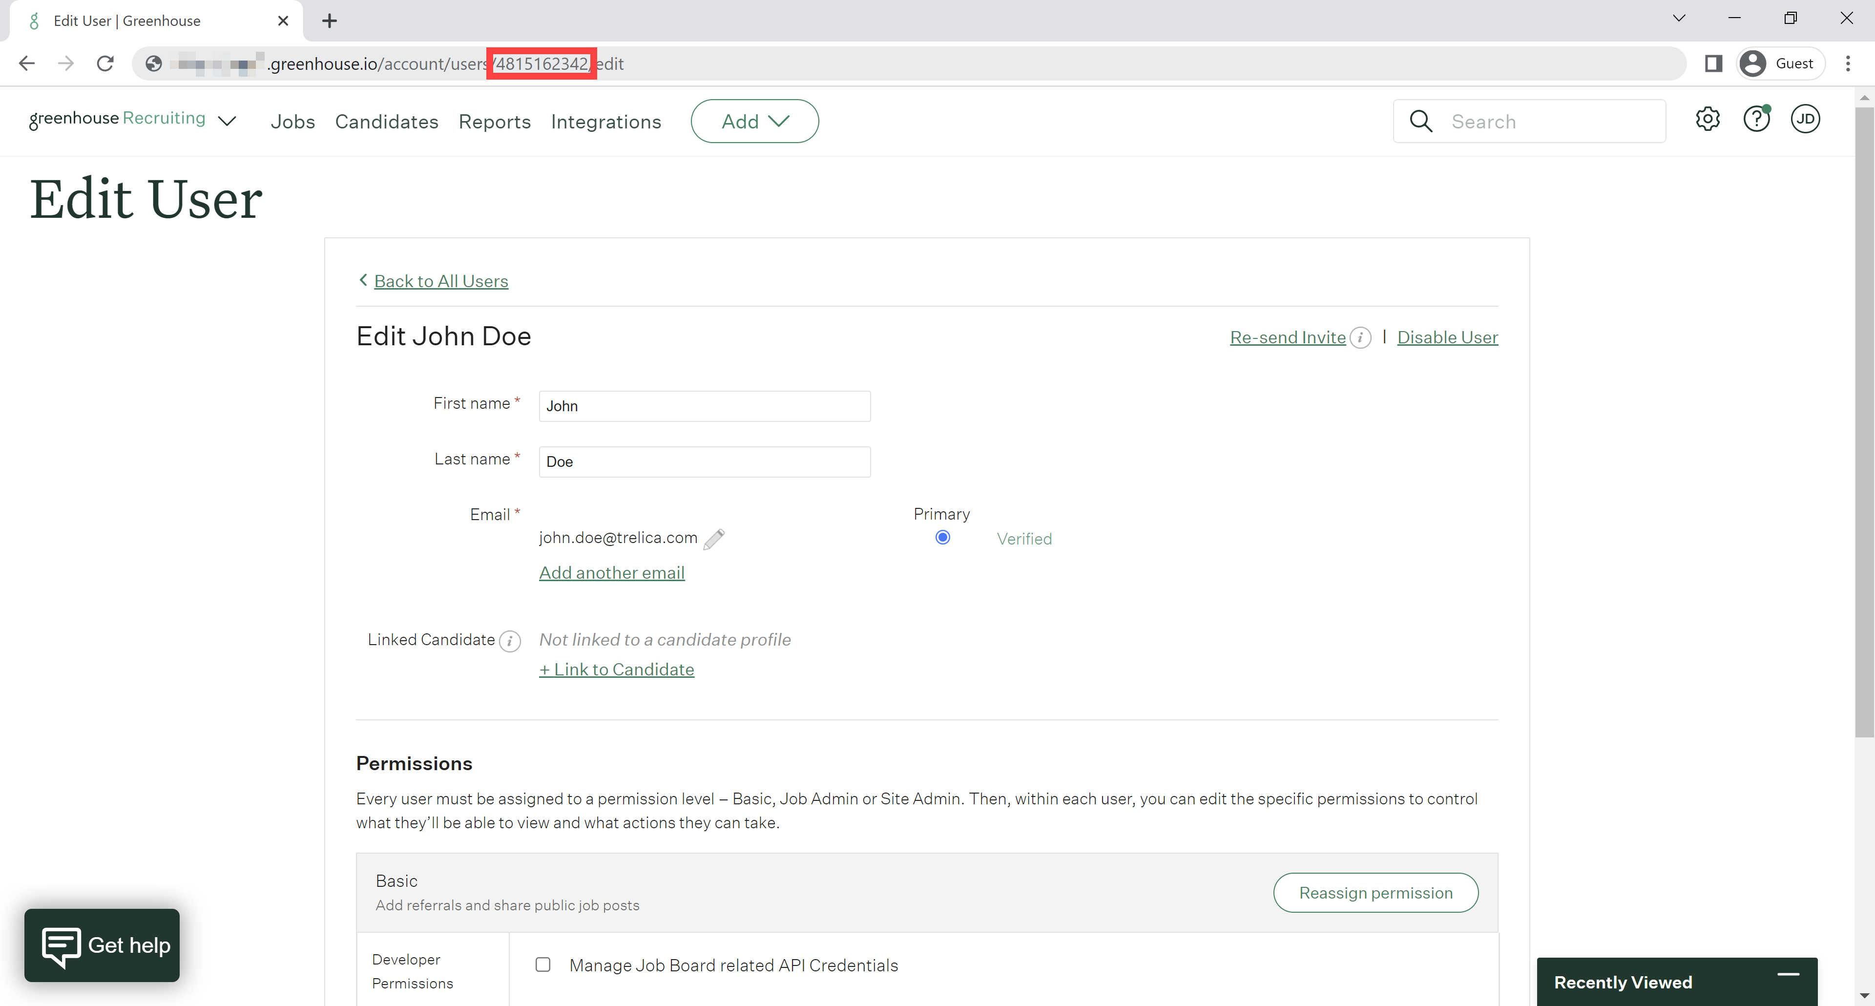Click the scrollbar down arrow
Image resolution: width=1875 pixels, height=1006 pixels.
[x=1864, y=995]
